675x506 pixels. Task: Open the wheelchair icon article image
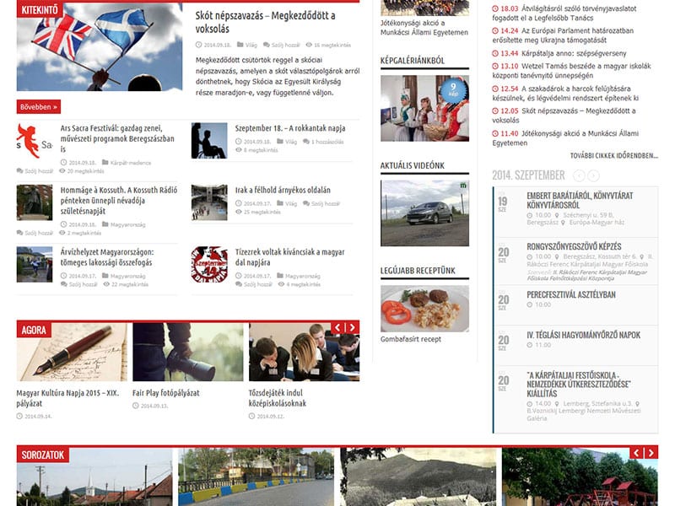pos(208,141)
